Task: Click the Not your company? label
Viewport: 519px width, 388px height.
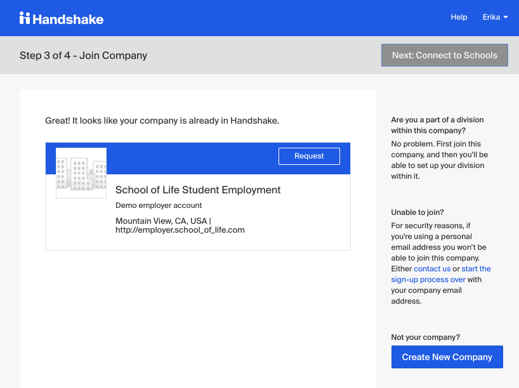Action: [x=425, y=337]
